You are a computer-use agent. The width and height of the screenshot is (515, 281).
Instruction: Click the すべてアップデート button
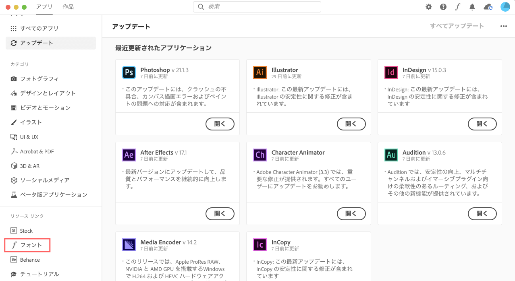(457, 26)
